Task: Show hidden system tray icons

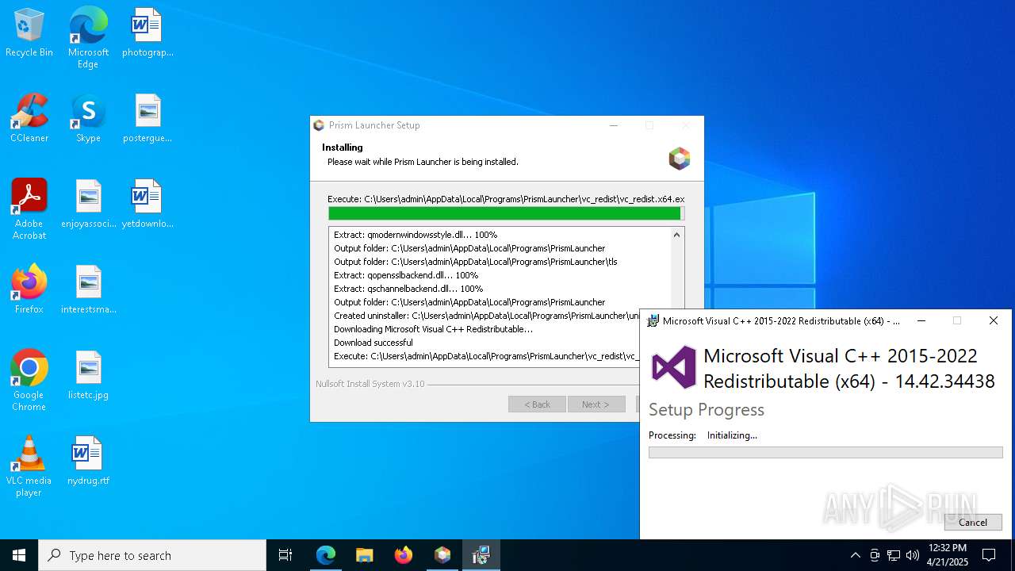Action: pos(855,555)
